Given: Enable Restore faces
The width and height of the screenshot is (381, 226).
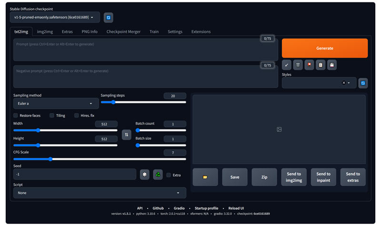Looking at the screenshot, I should tap(16, 115).
